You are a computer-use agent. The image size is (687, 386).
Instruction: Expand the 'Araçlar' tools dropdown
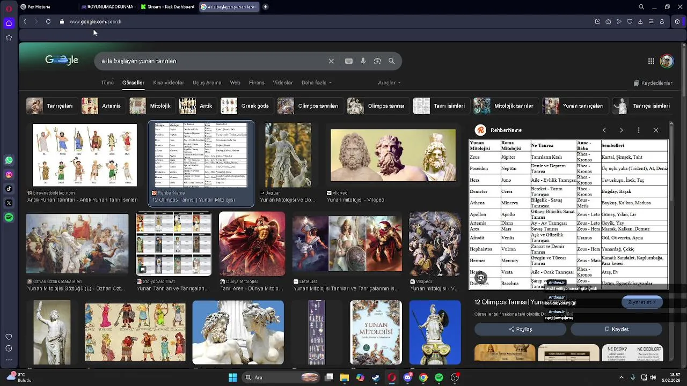pyautogui.click(x=389, y=83)
